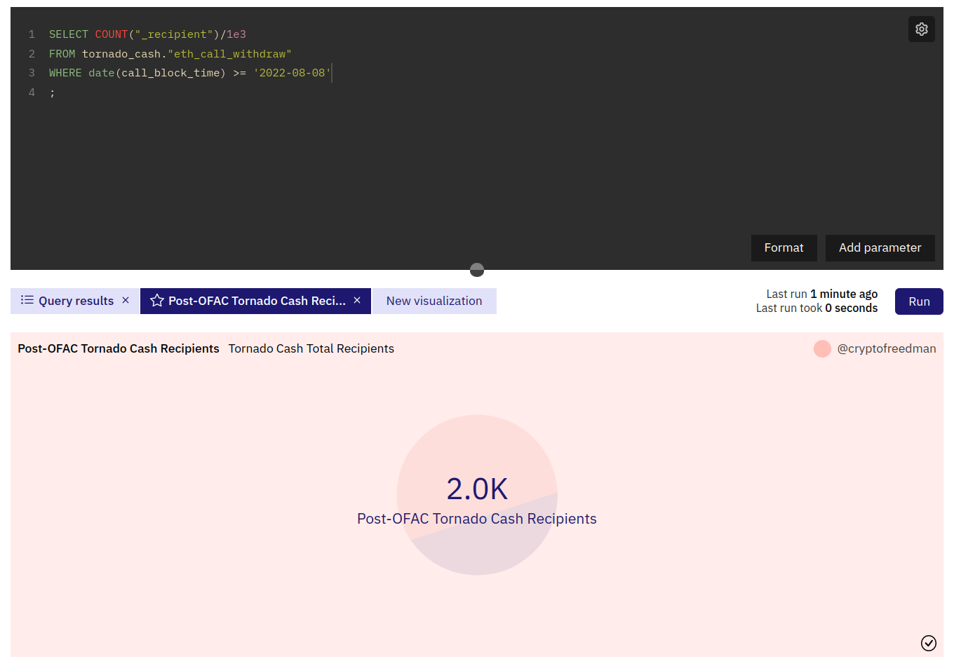Viewport: 954px width, 666px height.
Task: Place cursor on the FROM tornado_cash line
Action: [170, 54]
